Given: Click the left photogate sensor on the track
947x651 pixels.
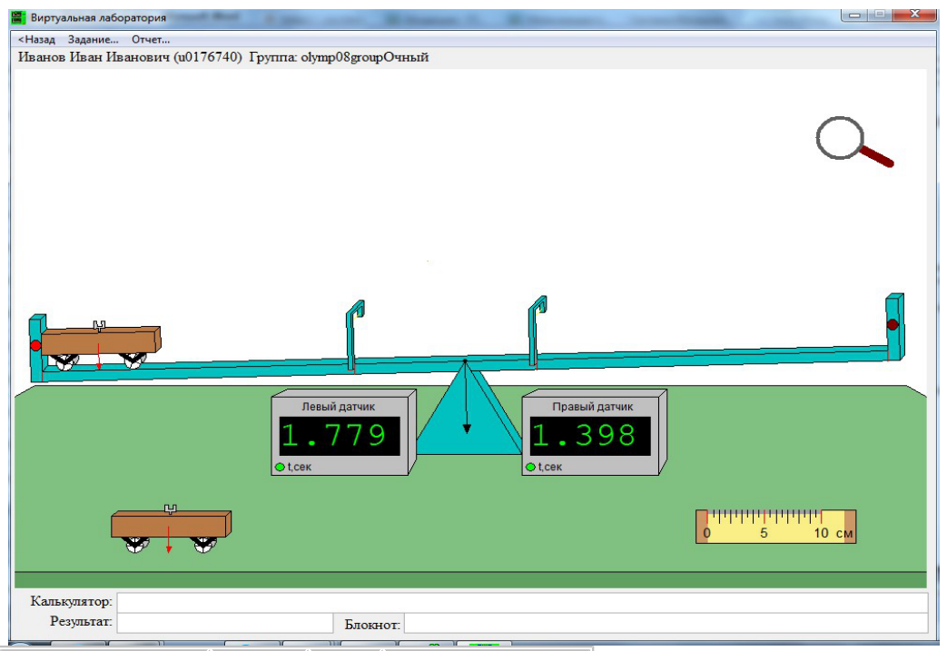Looking at the screenshot, I should [x=354, y=334].
